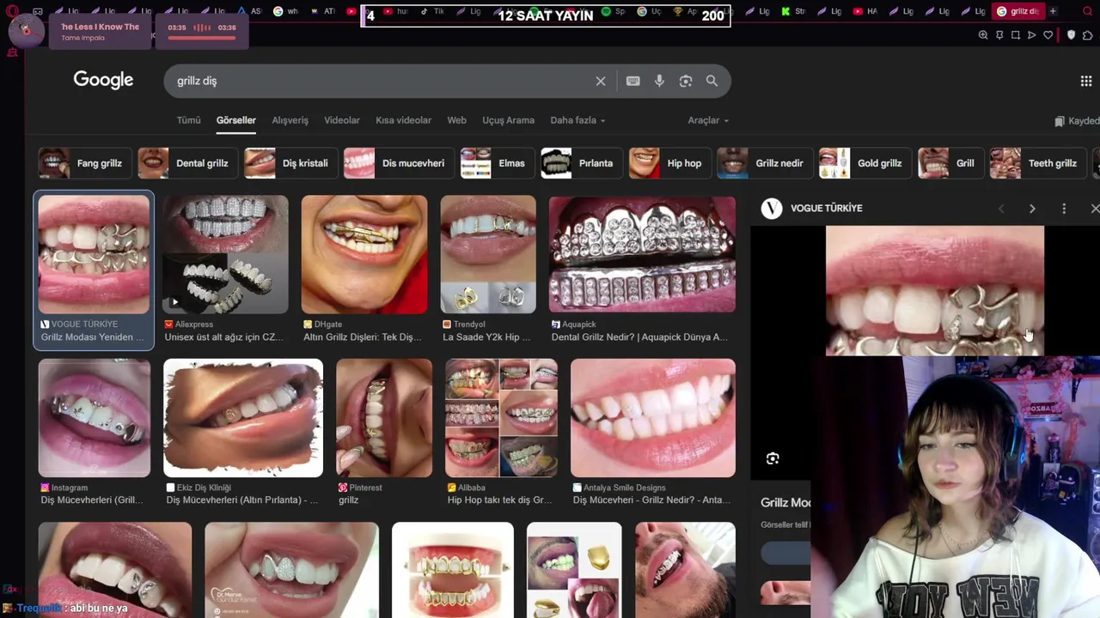Choose the Grillz nedir filter chip
Screen dimensions: 1100x618
[763, 163]
